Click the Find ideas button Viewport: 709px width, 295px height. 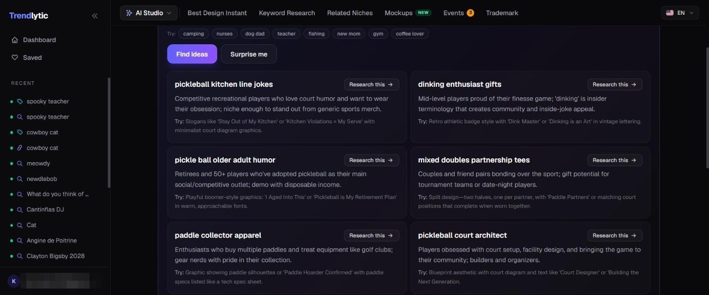coord(192,54)
